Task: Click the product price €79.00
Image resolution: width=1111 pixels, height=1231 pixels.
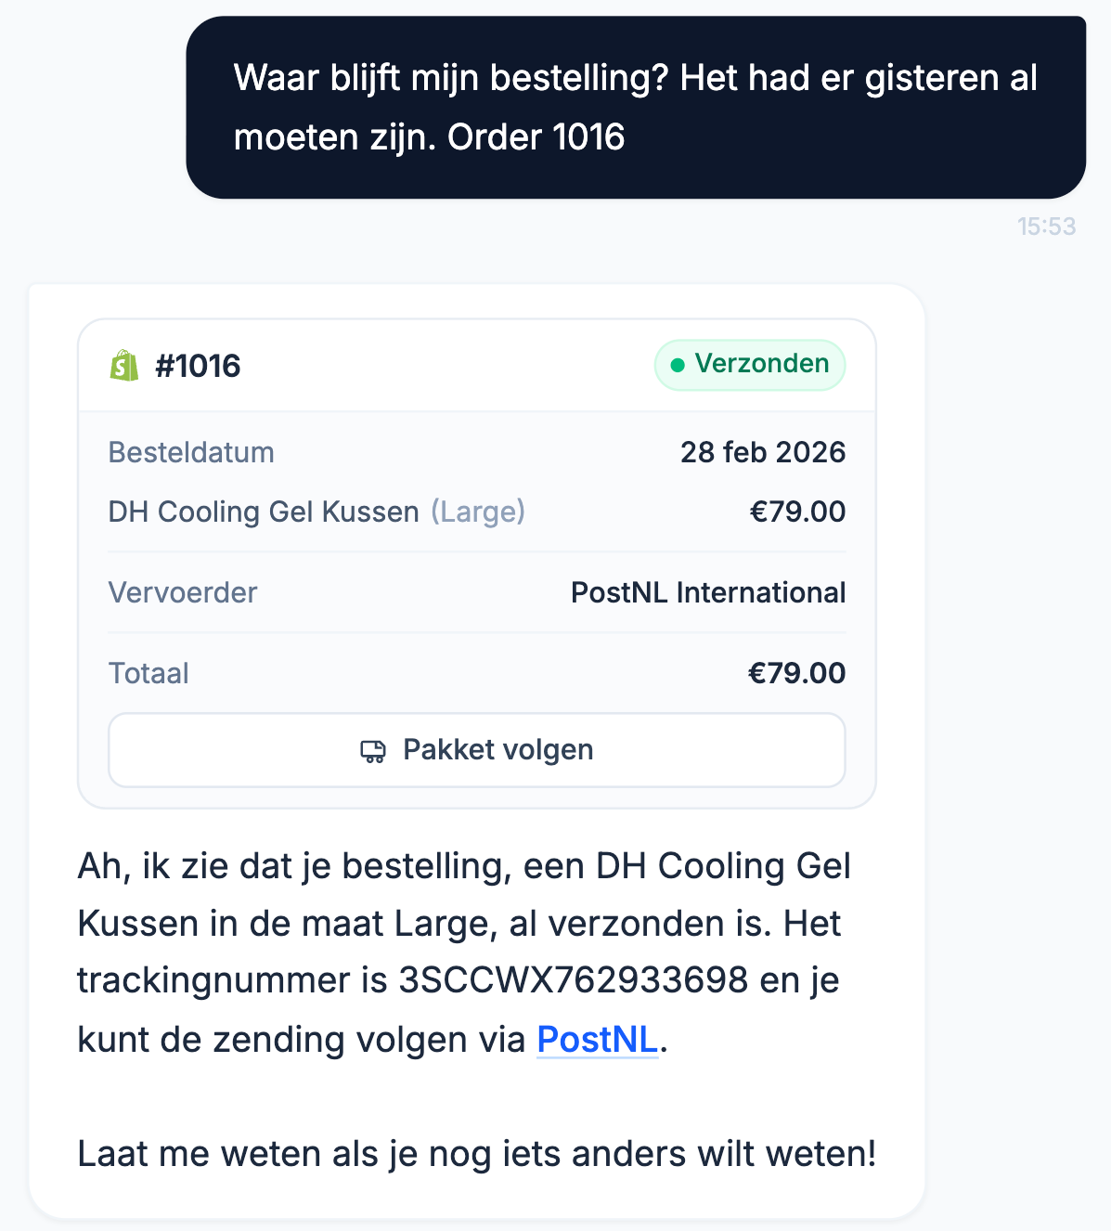Action: click(x=797, y=512)
